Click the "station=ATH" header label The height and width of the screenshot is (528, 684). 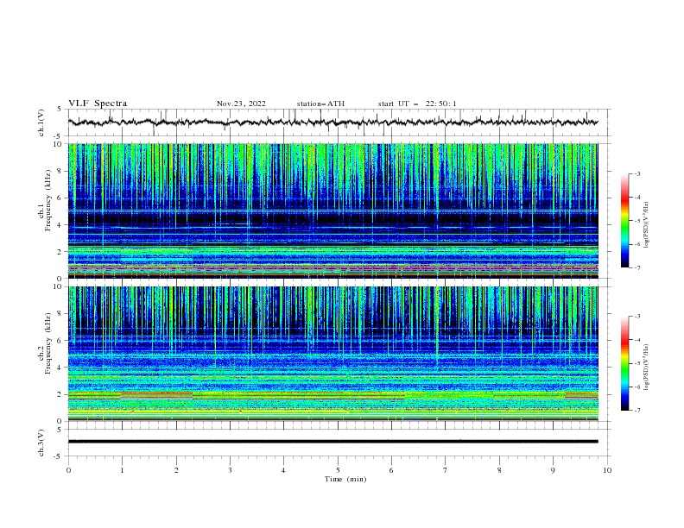(320, 104)
